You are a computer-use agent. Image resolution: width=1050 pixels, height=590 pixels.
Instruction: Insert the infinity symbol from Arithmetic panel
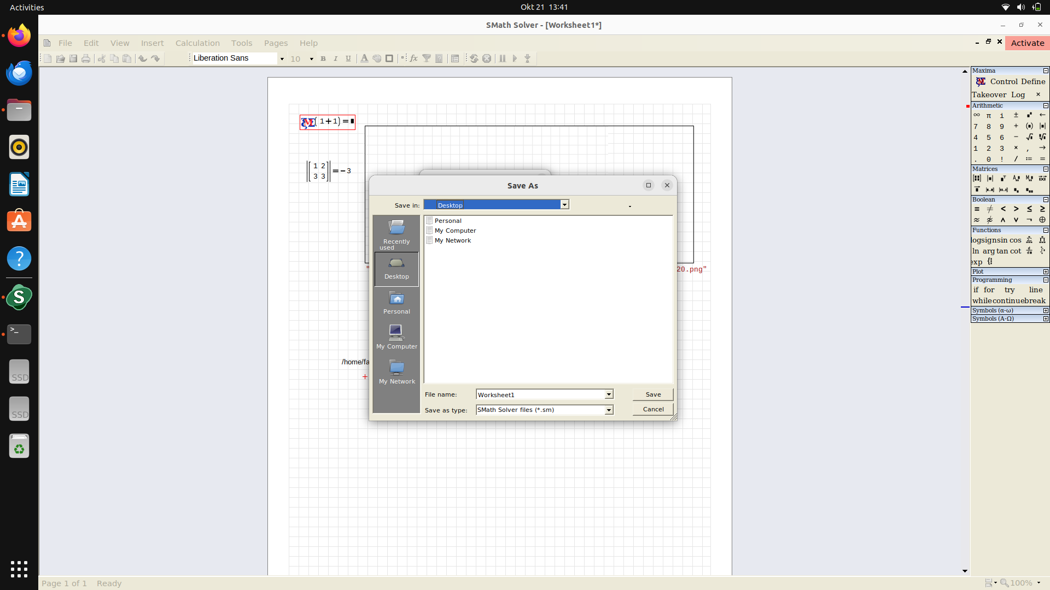(977, 115)
